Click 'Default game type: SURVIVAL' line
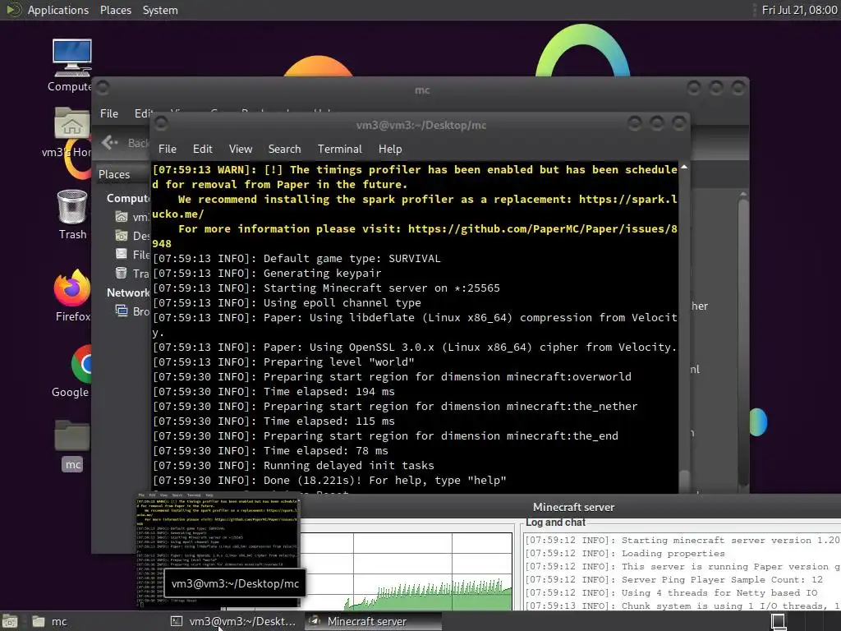This screenshot has width=841, height=631. pos(296,259)
